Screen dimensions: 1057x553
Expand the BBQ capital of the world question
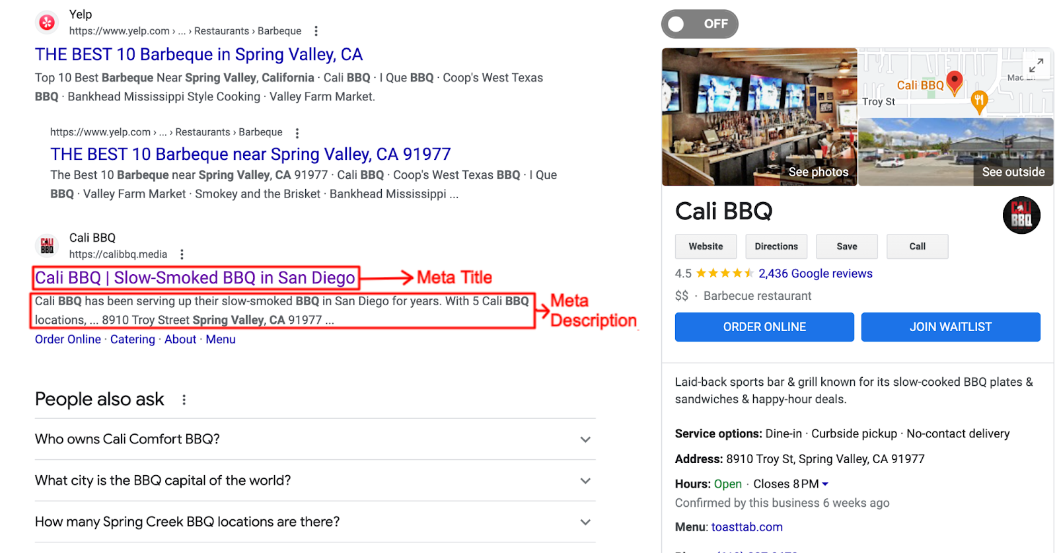(x=585, y=481)
